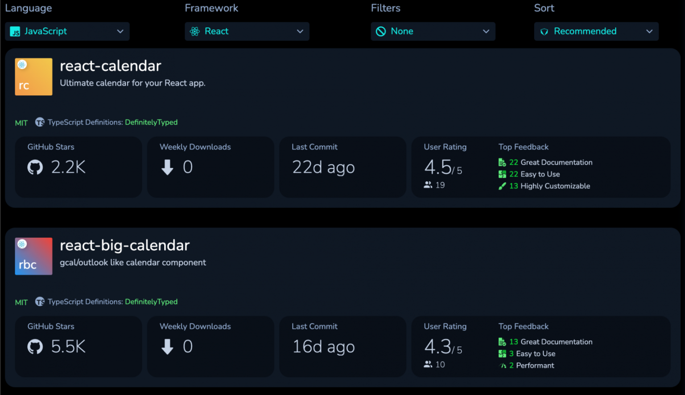Click the puzzle icon beside 3 Easy to Use
Viewport: 685px width, 395px height.
(x=502, y=354)
